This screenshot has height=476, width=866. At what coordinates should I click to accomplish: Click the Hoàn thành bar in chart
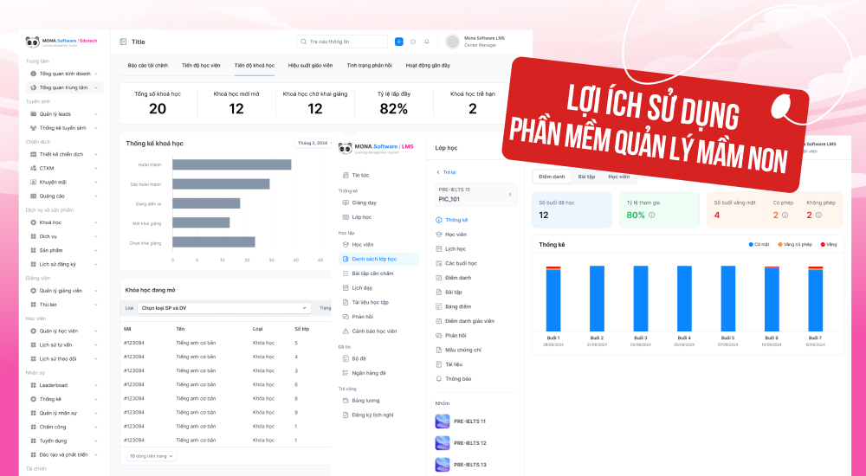[x=232, y=164]
